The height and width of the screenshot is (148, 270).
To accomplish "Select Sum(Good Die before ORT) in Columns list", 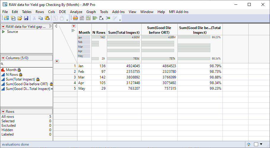I will pos(27,84).
